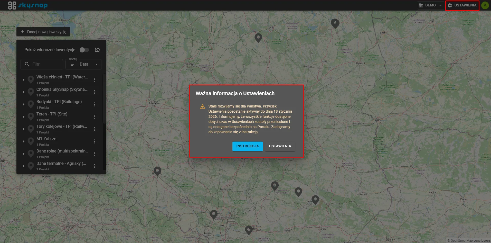Image resolution: width=491 pixels, height=243 pixels.
Task: Open the DEMO organization dropdown
Action: click(430, 5)
